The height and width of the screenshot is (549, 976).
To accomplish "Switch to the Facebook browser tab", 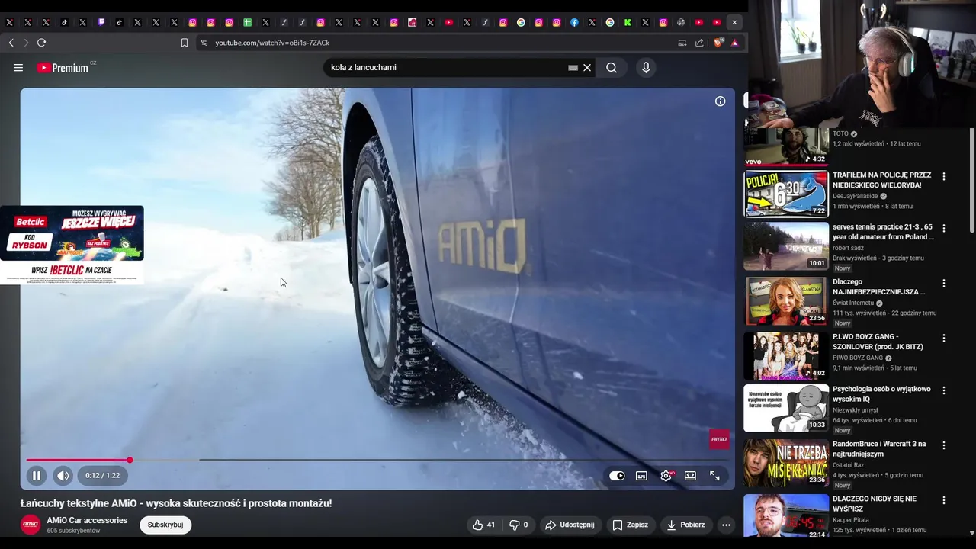I will pyautogui.click(x=574, y=22).
